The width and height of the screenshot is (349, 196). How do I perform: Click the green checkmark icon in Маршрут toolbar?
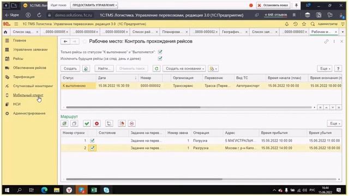pyautogui.click(x=87, y=124)
